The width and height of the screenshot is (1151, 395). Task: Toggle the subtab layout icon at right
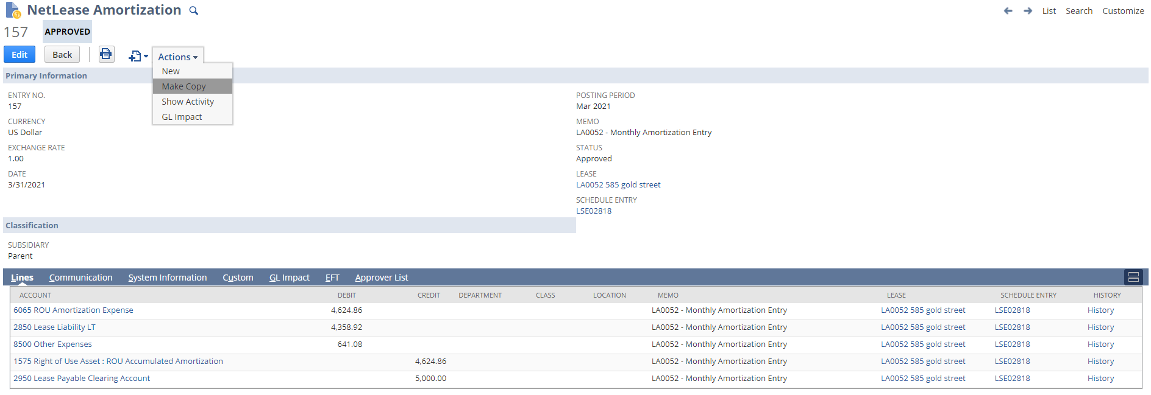point(1133,278)
